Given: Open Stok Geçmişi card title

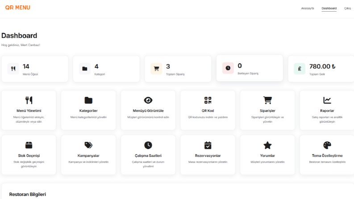Looking at the screenshot, I should pos(29,156).
